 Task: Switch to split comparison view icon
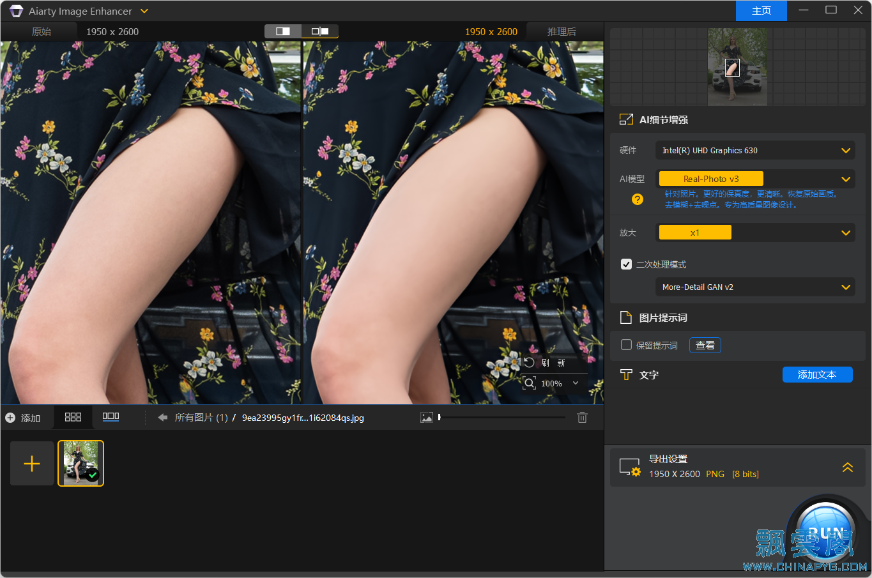click(320, 31)
